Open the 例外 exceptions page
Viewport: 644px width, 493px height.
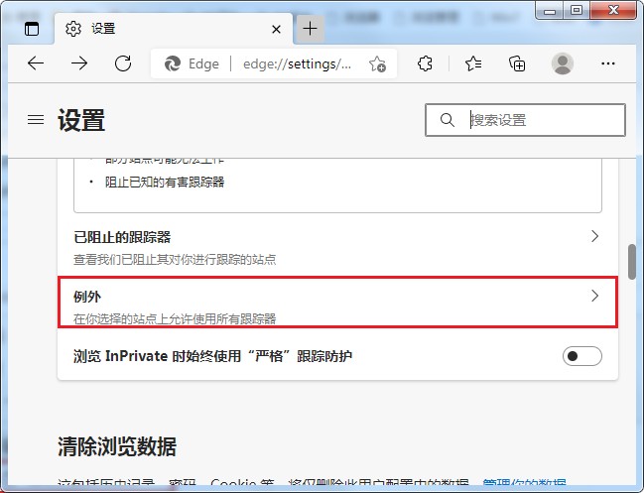pos(337,303)
